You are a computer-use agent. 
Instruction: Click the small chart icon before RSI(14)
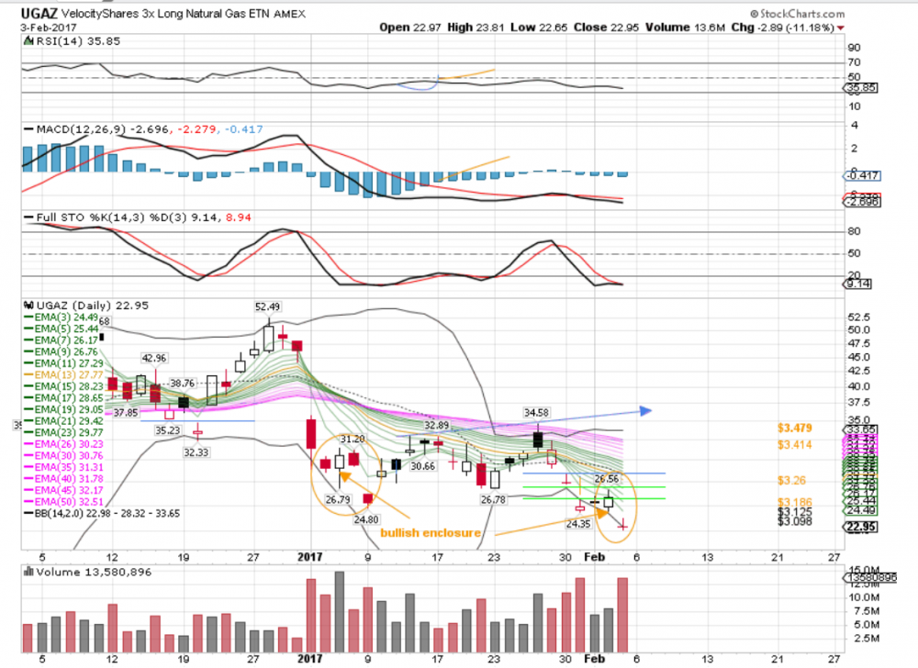click(28, 41)
